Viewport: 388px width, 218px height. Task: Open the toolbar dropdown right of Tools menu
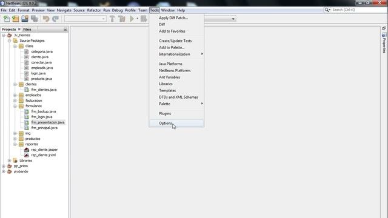pos(233,19)
